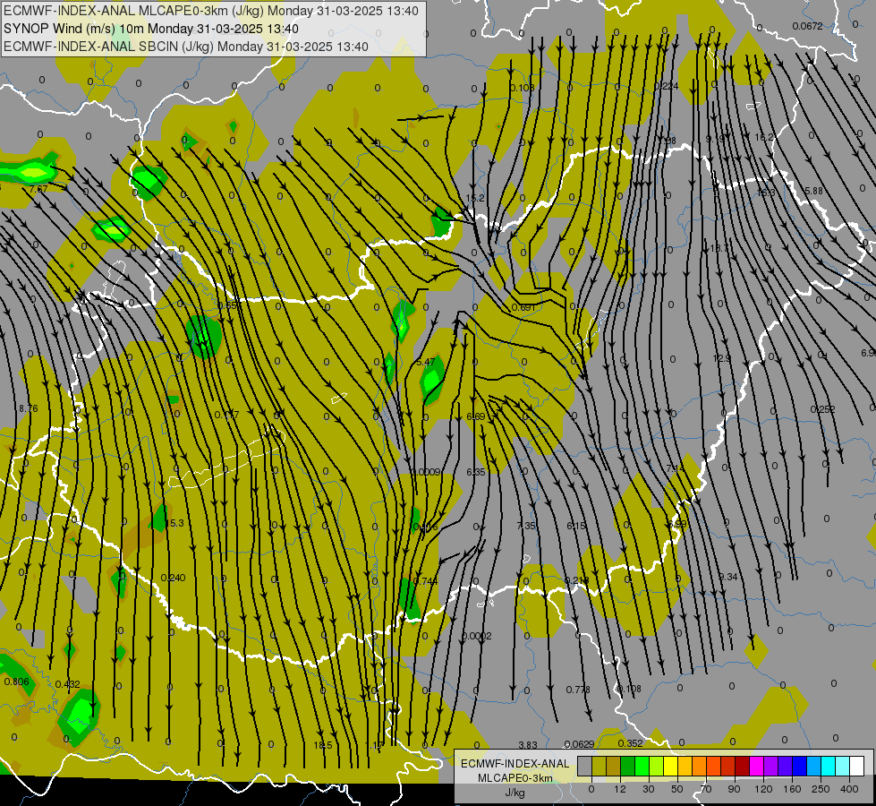The width and height of the screenshot is (876, 806).
Task: Click the SBCIN header line
Action: [x=186, y=47]
